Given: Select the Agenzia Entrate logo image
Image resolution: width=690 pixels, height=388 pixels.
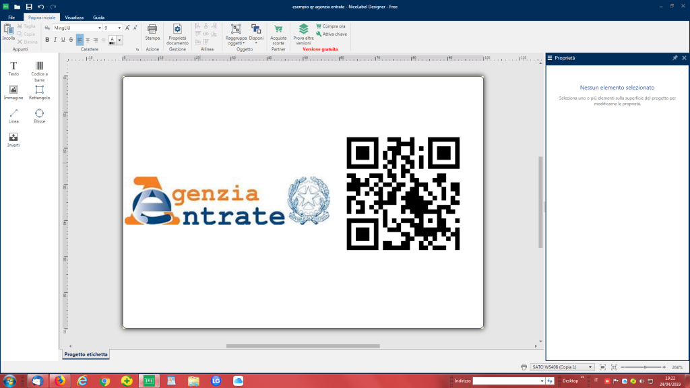Looking at the screenshot, I should click(227, 201).
